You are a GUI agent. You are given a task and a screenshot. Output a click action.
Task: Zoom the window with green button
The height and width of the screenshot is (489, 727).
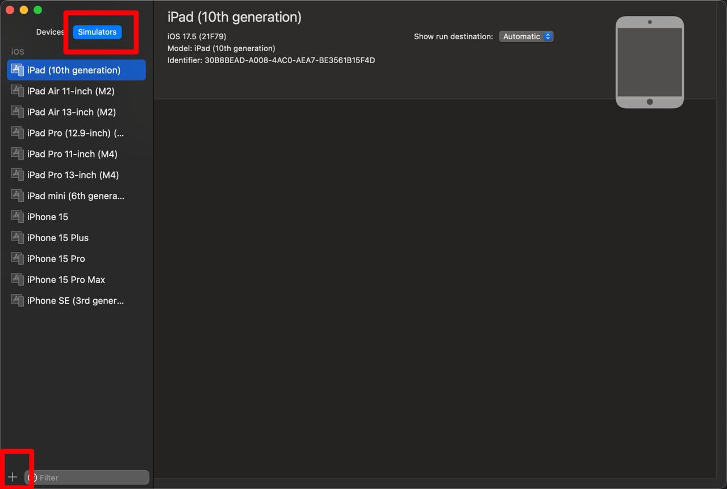pyautogui.click(x=37, y=10)
